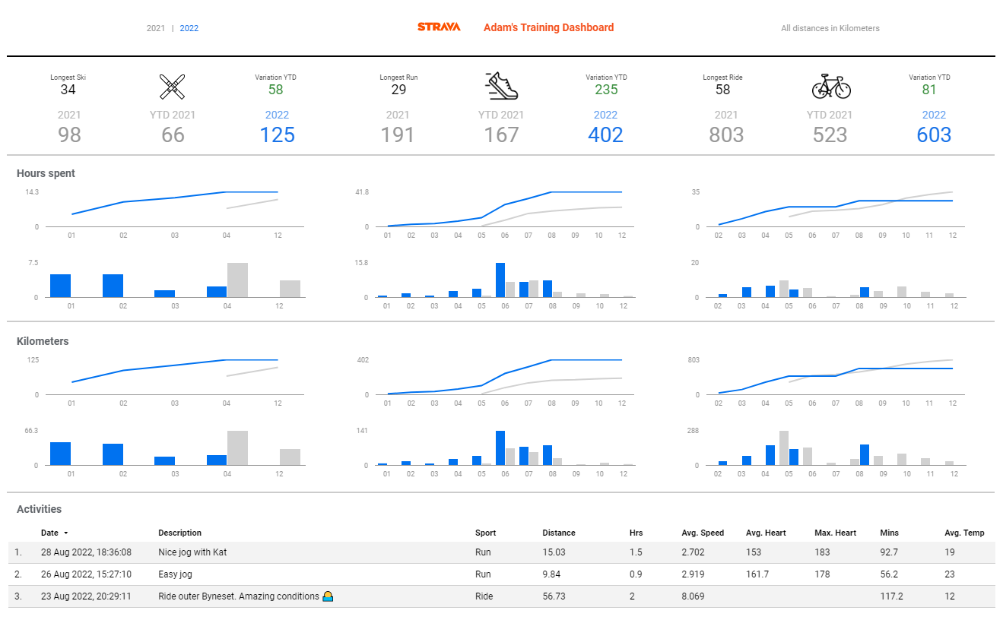Click the 'Ride outer Byneset. Amazing conditions' description
1003x620 pixels.
239,596
